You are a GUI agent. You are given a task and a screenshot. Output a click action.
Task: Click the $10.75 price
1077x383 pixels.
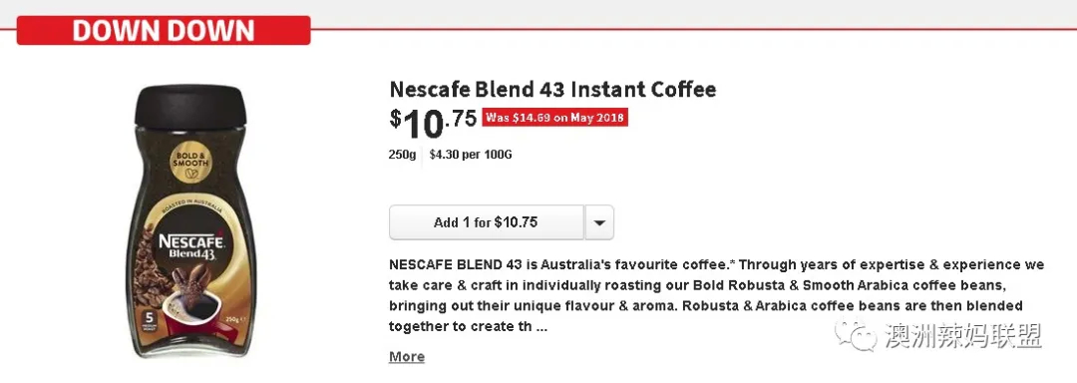[x=433, y=122]
